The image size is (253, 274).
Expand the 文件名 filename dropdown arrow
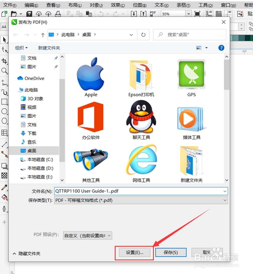pyautogui.click(x=225, y=191)
